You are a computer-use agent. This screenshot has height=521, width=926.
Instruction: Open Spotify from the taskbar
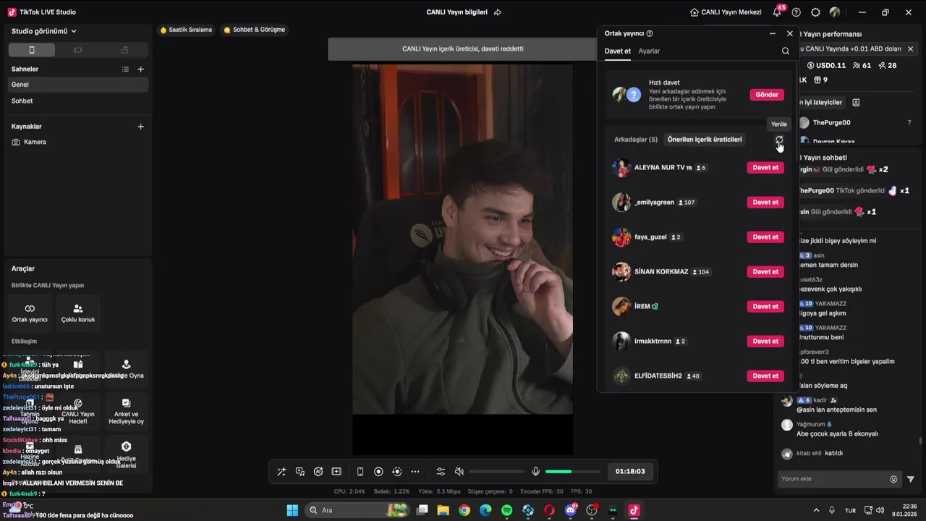point(506,510)
